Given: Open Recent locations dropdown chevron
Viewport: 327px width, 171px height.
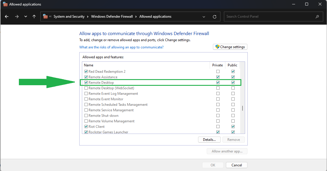Looking at the screenshot, I should click(x=26, y=17).
